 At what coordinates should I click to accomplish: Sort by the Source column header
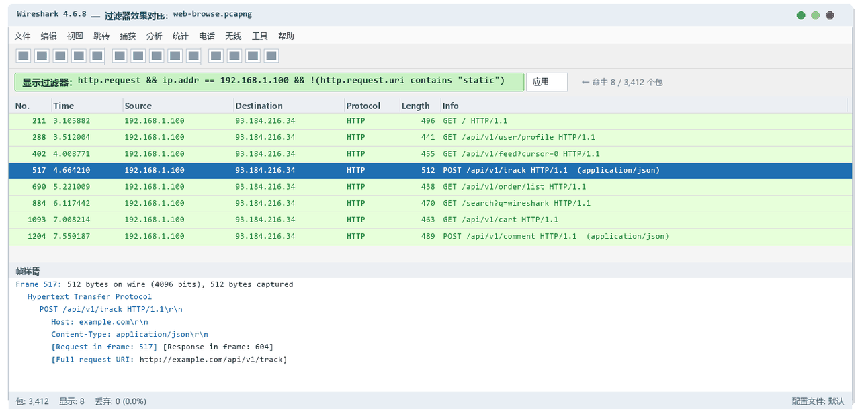(178, 106)
